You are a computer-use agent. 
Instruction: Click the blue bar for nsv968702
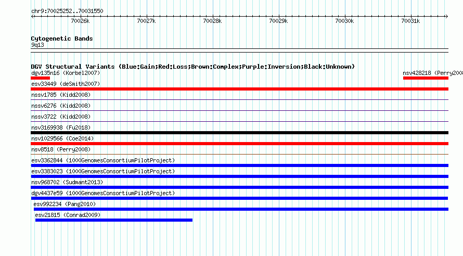point(239,187)
